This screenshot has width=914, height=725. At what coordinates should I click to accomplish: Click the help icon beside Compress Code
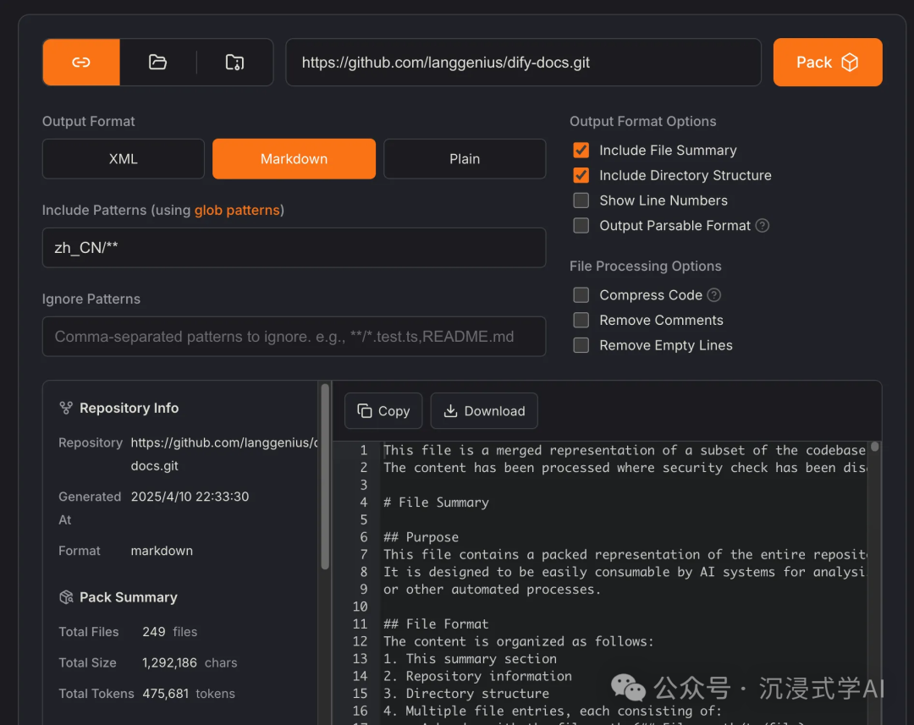tap(714, 295)
